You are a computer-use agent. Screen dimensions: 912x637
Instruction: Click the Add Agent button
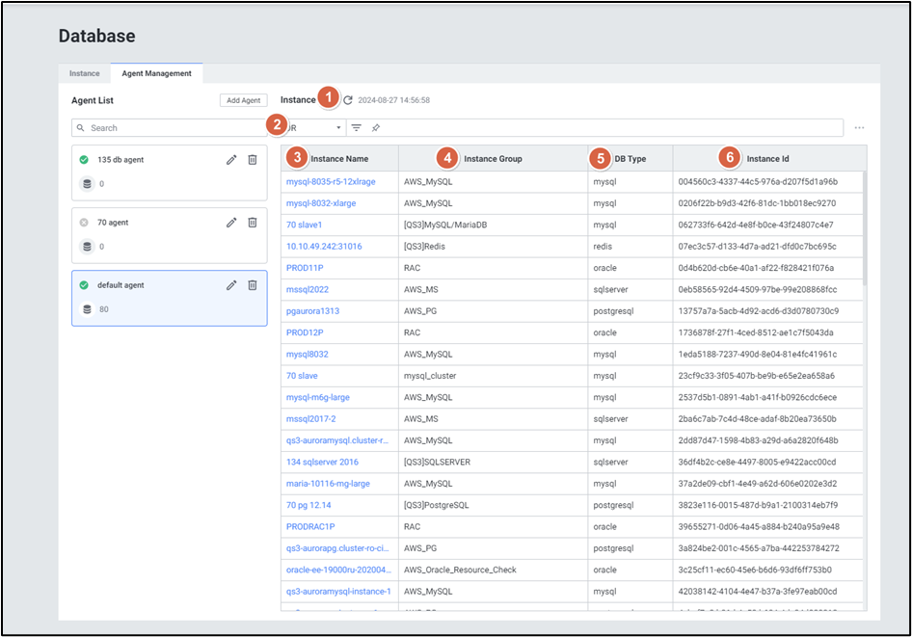coord(243,100)
